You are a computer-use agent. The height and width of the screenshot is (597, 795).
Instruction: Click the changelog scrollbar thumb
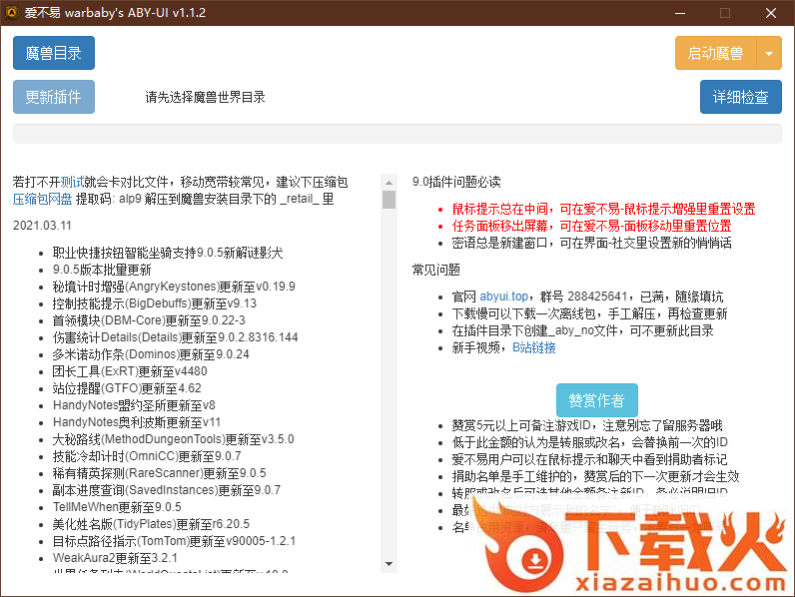389,200
